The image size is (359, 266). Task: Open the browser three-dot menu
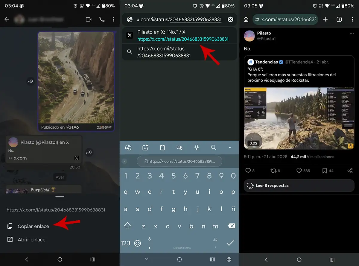(352, 19)
